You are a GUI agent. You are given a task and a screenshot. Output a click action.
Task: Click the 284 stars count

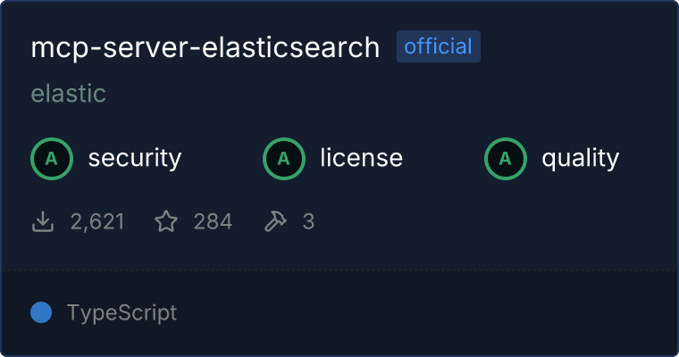(x=213, y=221)
